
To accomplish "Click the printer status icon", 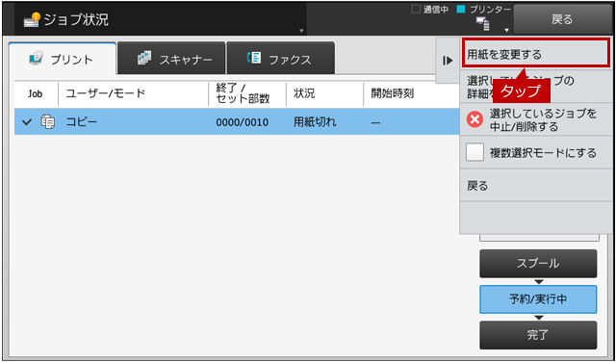I will (483, 24).
